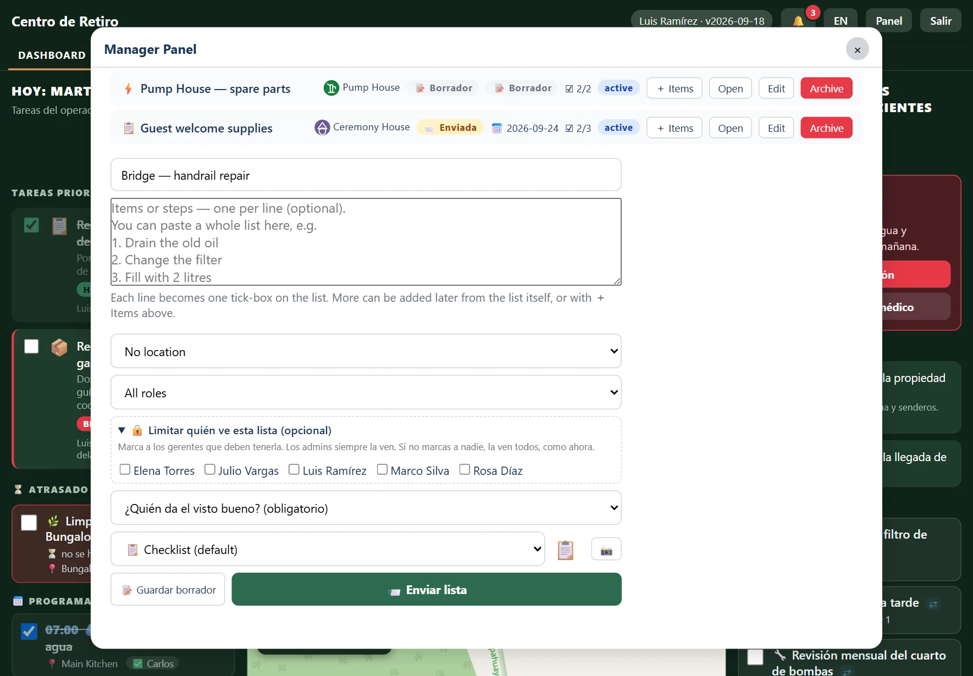Tick the Rosa Díaz checkbox
Viewport: 973px width, 676px height.
point(465,469)
